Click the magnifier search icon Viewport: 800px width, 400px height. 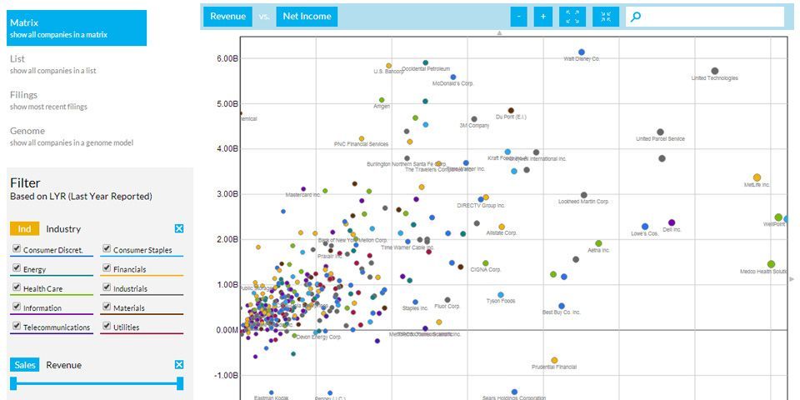(x=635, y=17)
